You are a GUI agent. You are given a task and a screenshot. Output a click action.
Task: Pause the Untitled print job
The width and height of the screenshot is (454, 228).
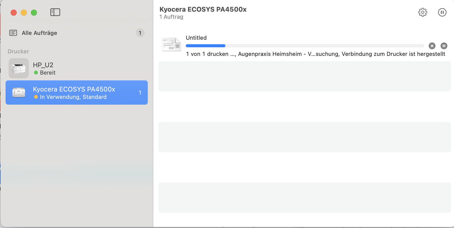tap(444, 46)
